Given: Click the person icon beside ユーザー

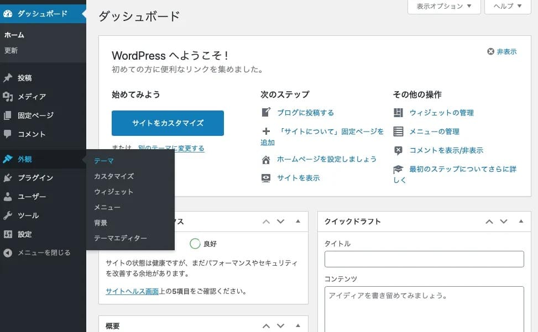Looking at the screenshot, I should coord(8,197).
